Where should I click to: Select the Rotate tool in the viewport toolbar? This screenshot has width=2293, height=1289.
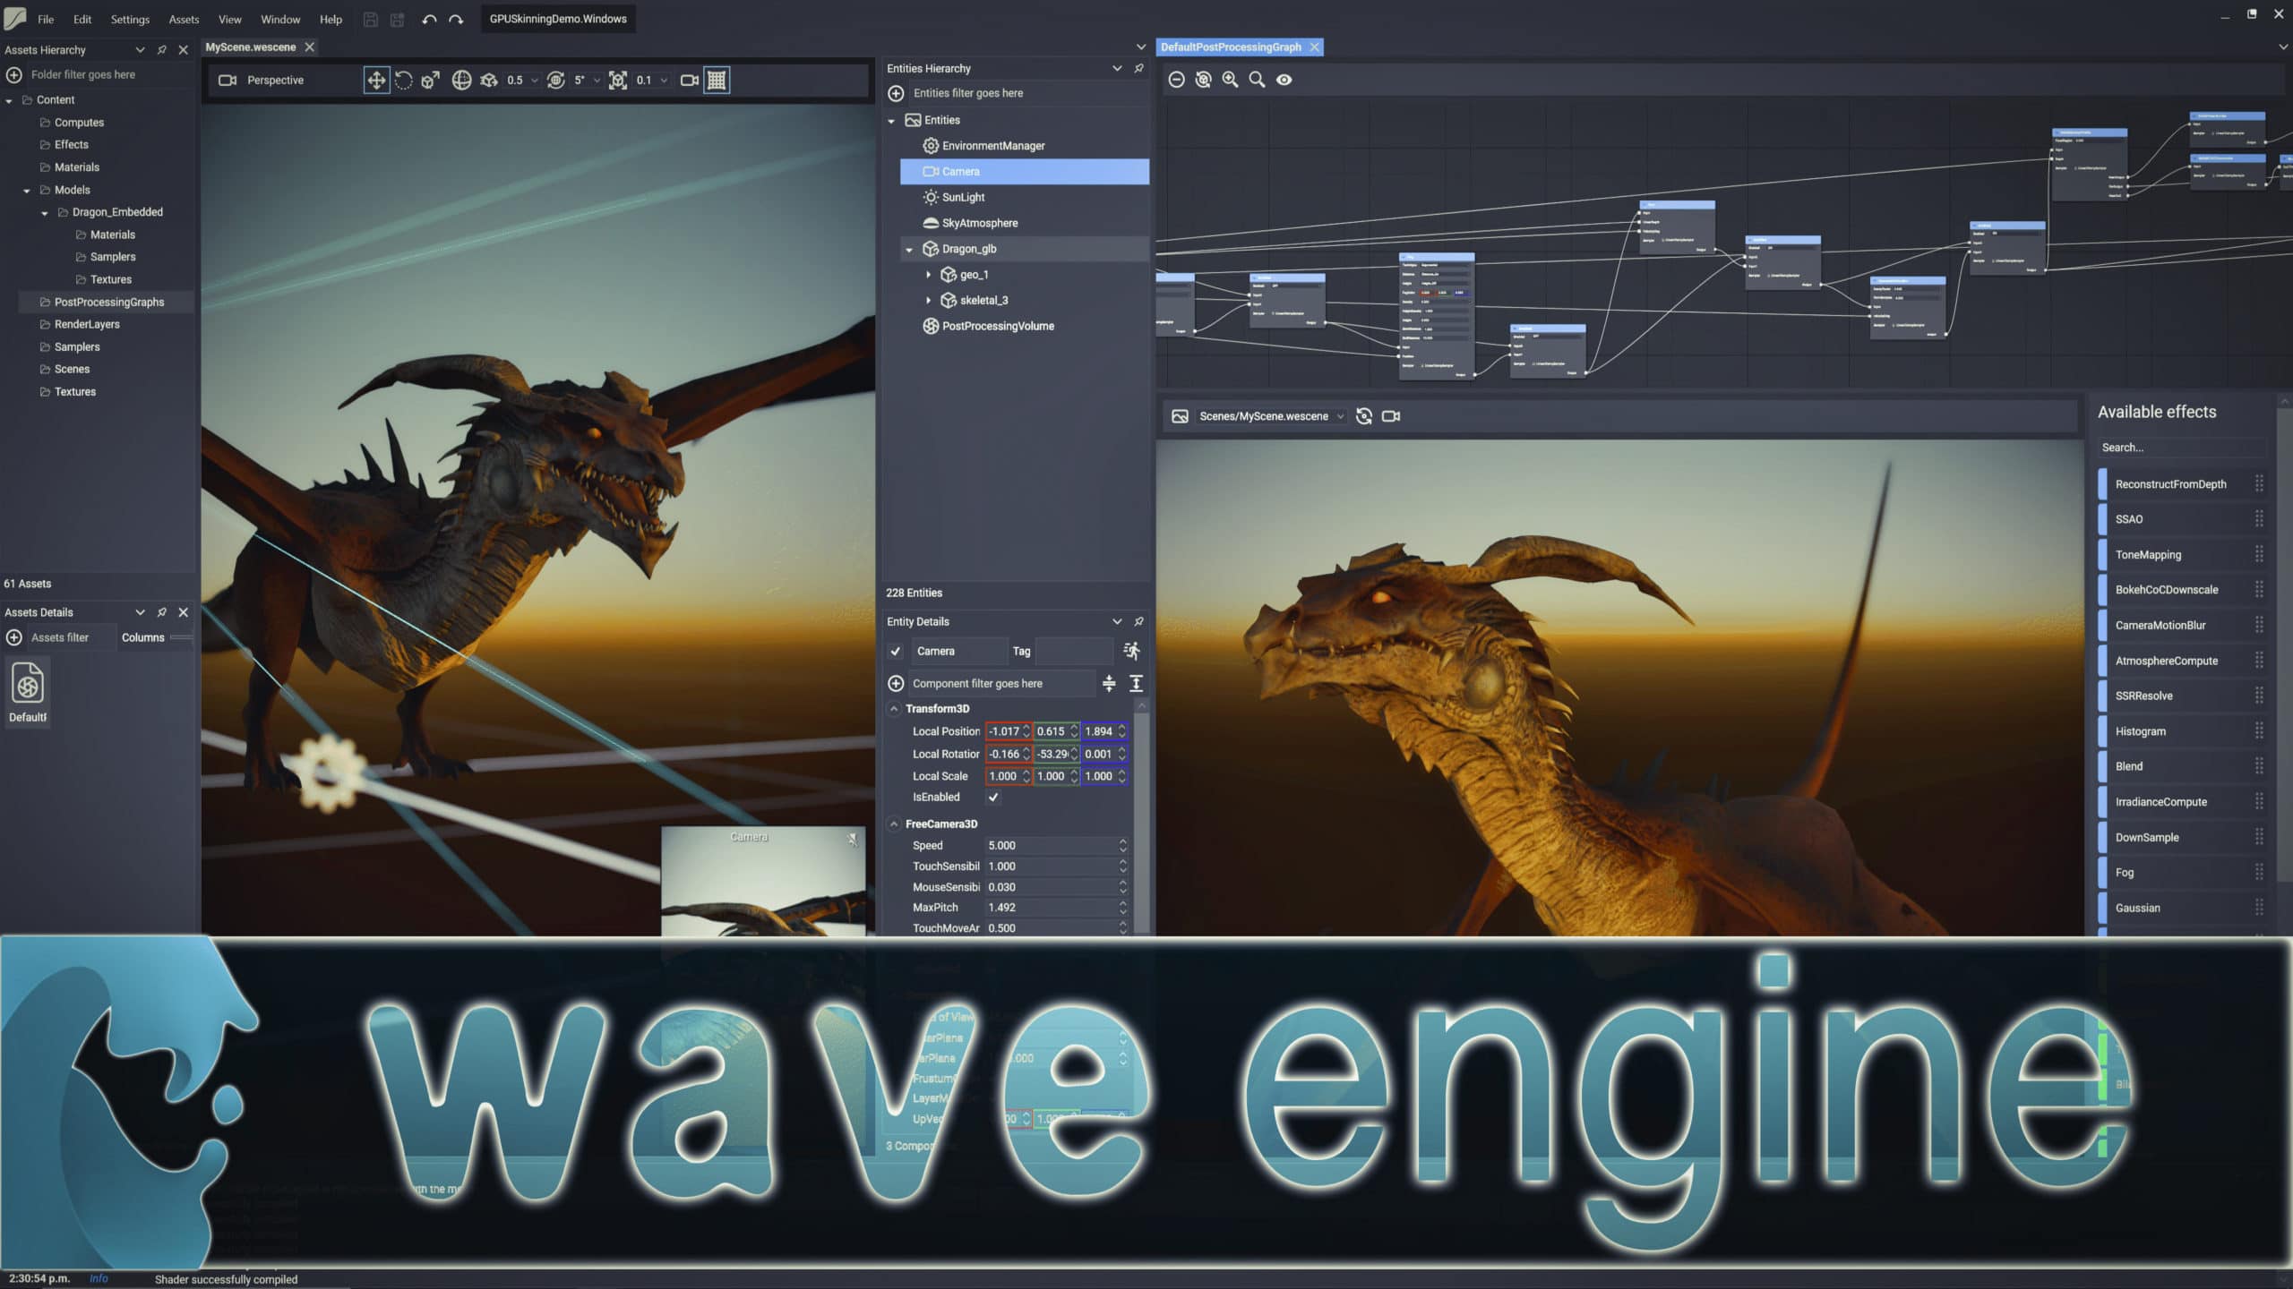[x=403, y=80]
